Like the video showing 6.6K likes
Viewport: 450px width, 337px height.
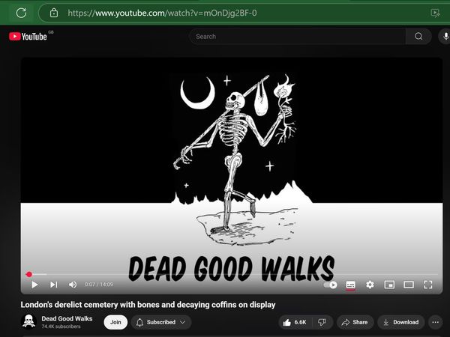(x=295, y=322)
